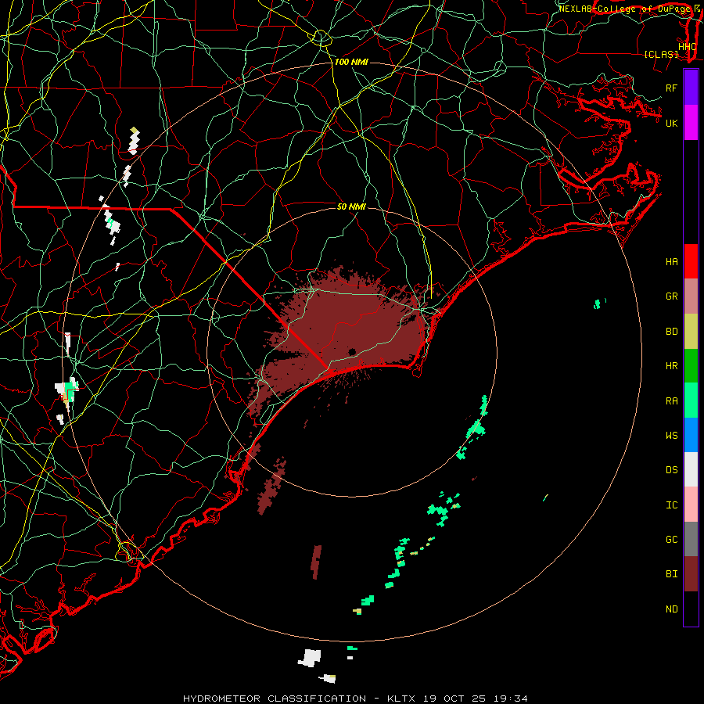The height and width of the screenshot is (704, 704).
Task: Click the GR legend label
Action: pos(671,296)
